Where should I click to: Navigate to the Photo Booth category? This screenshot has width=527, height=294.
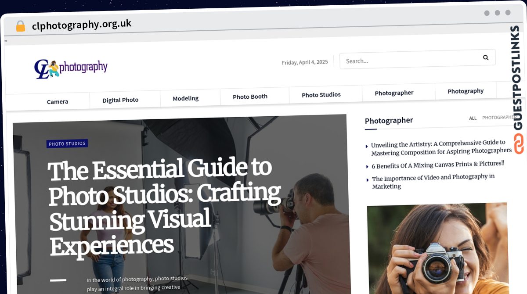coord(250,97)
